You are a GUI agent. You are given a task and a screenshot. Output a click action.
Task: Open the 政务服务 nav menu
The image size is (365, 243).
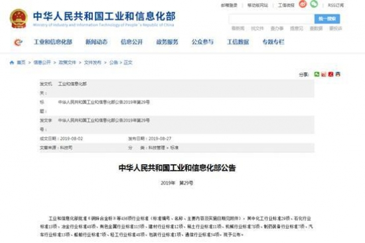tap(167, 42)
